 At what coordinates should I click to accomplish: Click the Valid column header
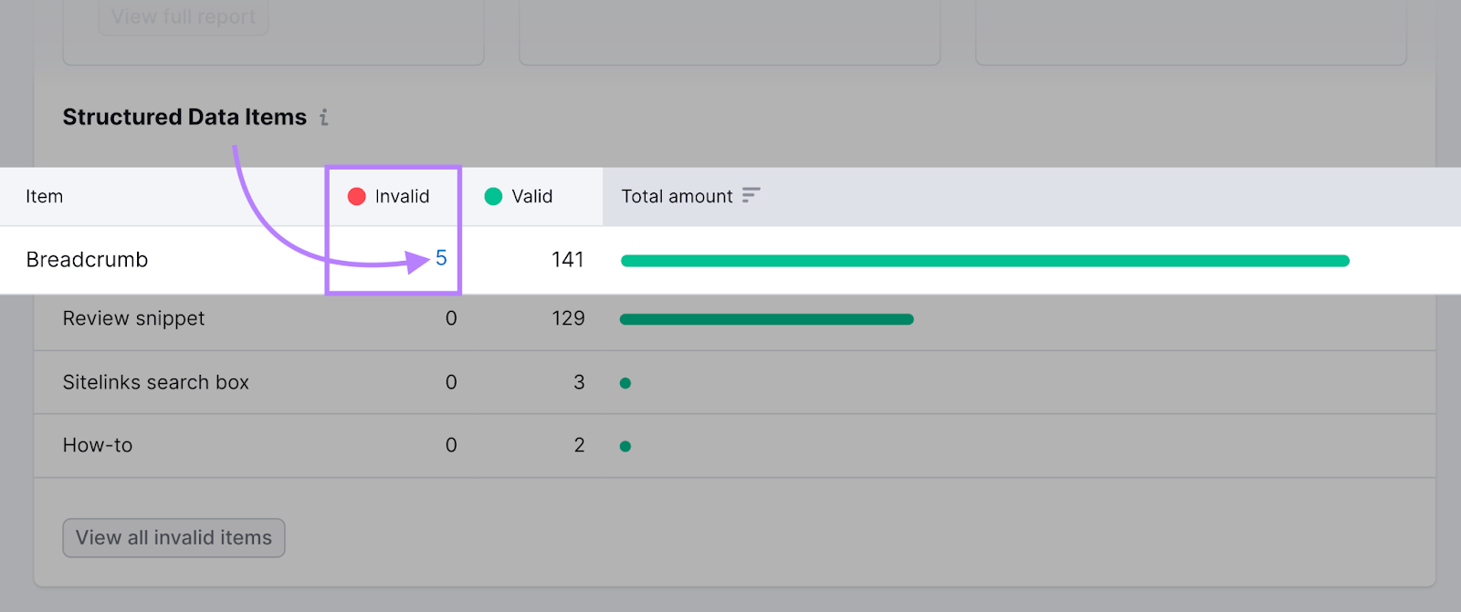[519, 196]
